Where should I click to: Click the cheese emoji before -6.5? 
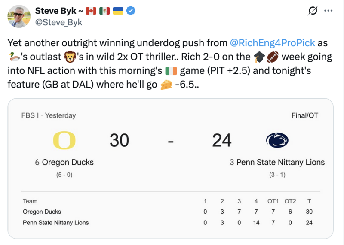tap(166, 85)
